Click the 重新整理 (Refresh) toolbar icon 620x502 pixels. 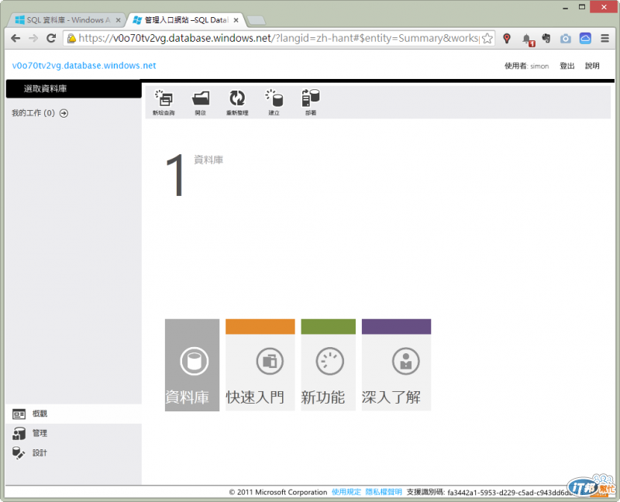coord(237,102)
